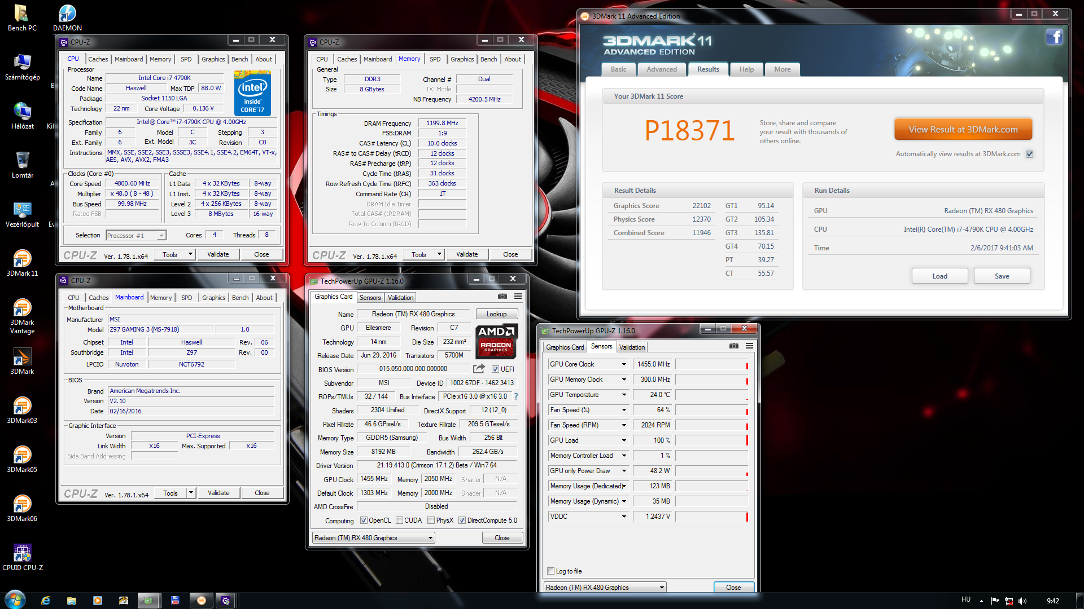Open the SPD tab in the CPU-Z Memory window
This screenshot has height=609, width=1084.
coord(435,59)
